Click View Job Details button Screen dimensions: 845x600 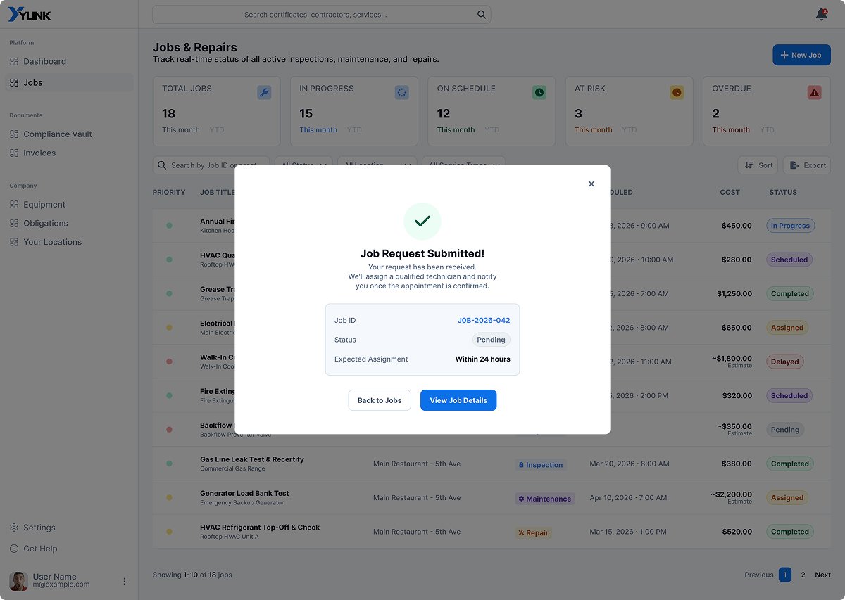(x=458, y=400)
